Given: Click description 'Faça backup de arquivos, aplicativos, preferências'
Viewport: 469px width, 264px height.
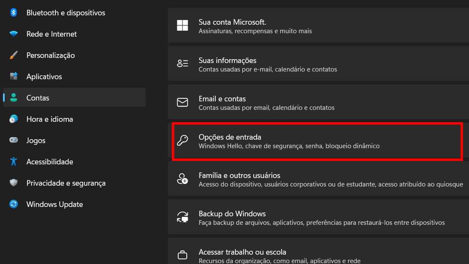Looking at the screenshot, I should point(321,223).
